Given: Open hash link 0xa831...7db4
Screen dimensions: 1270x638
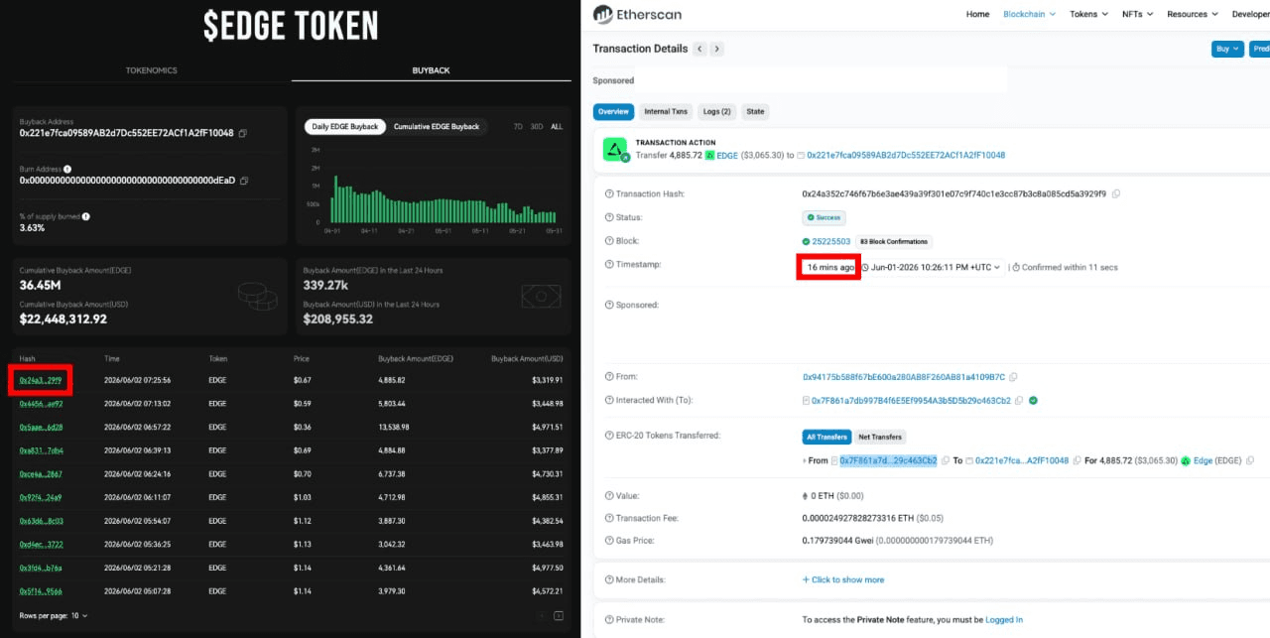Looking at the screenshot, I should pyautogui.click(x=41, y=450).
